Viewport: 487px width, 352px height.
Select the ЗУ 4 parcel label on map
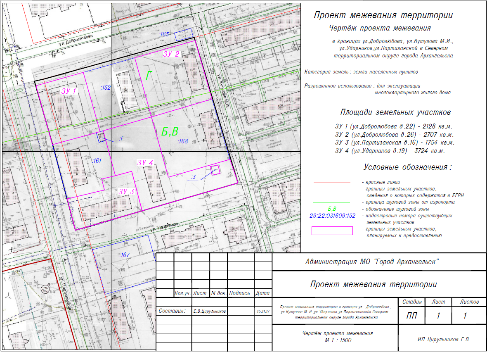(145, 163)
